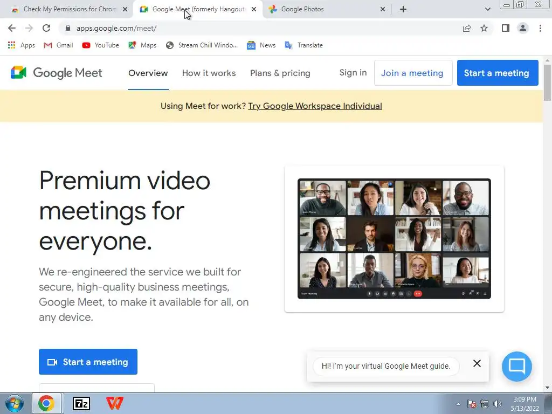The width and height of the screenshot is (552, 414).
Task: Open 7-Zip from the taskbar
Action: (x=81, y=403)
